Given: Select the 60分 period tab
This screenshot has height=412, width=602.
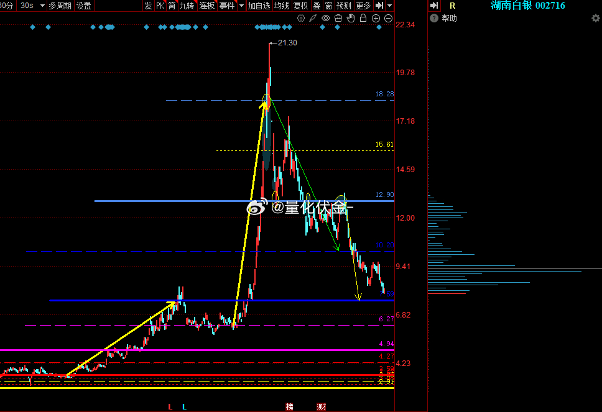Looking at the screenshot, I should point(6,6).
